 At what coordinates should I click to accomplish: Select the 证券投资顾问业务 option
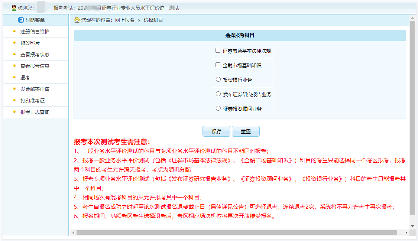218,108
